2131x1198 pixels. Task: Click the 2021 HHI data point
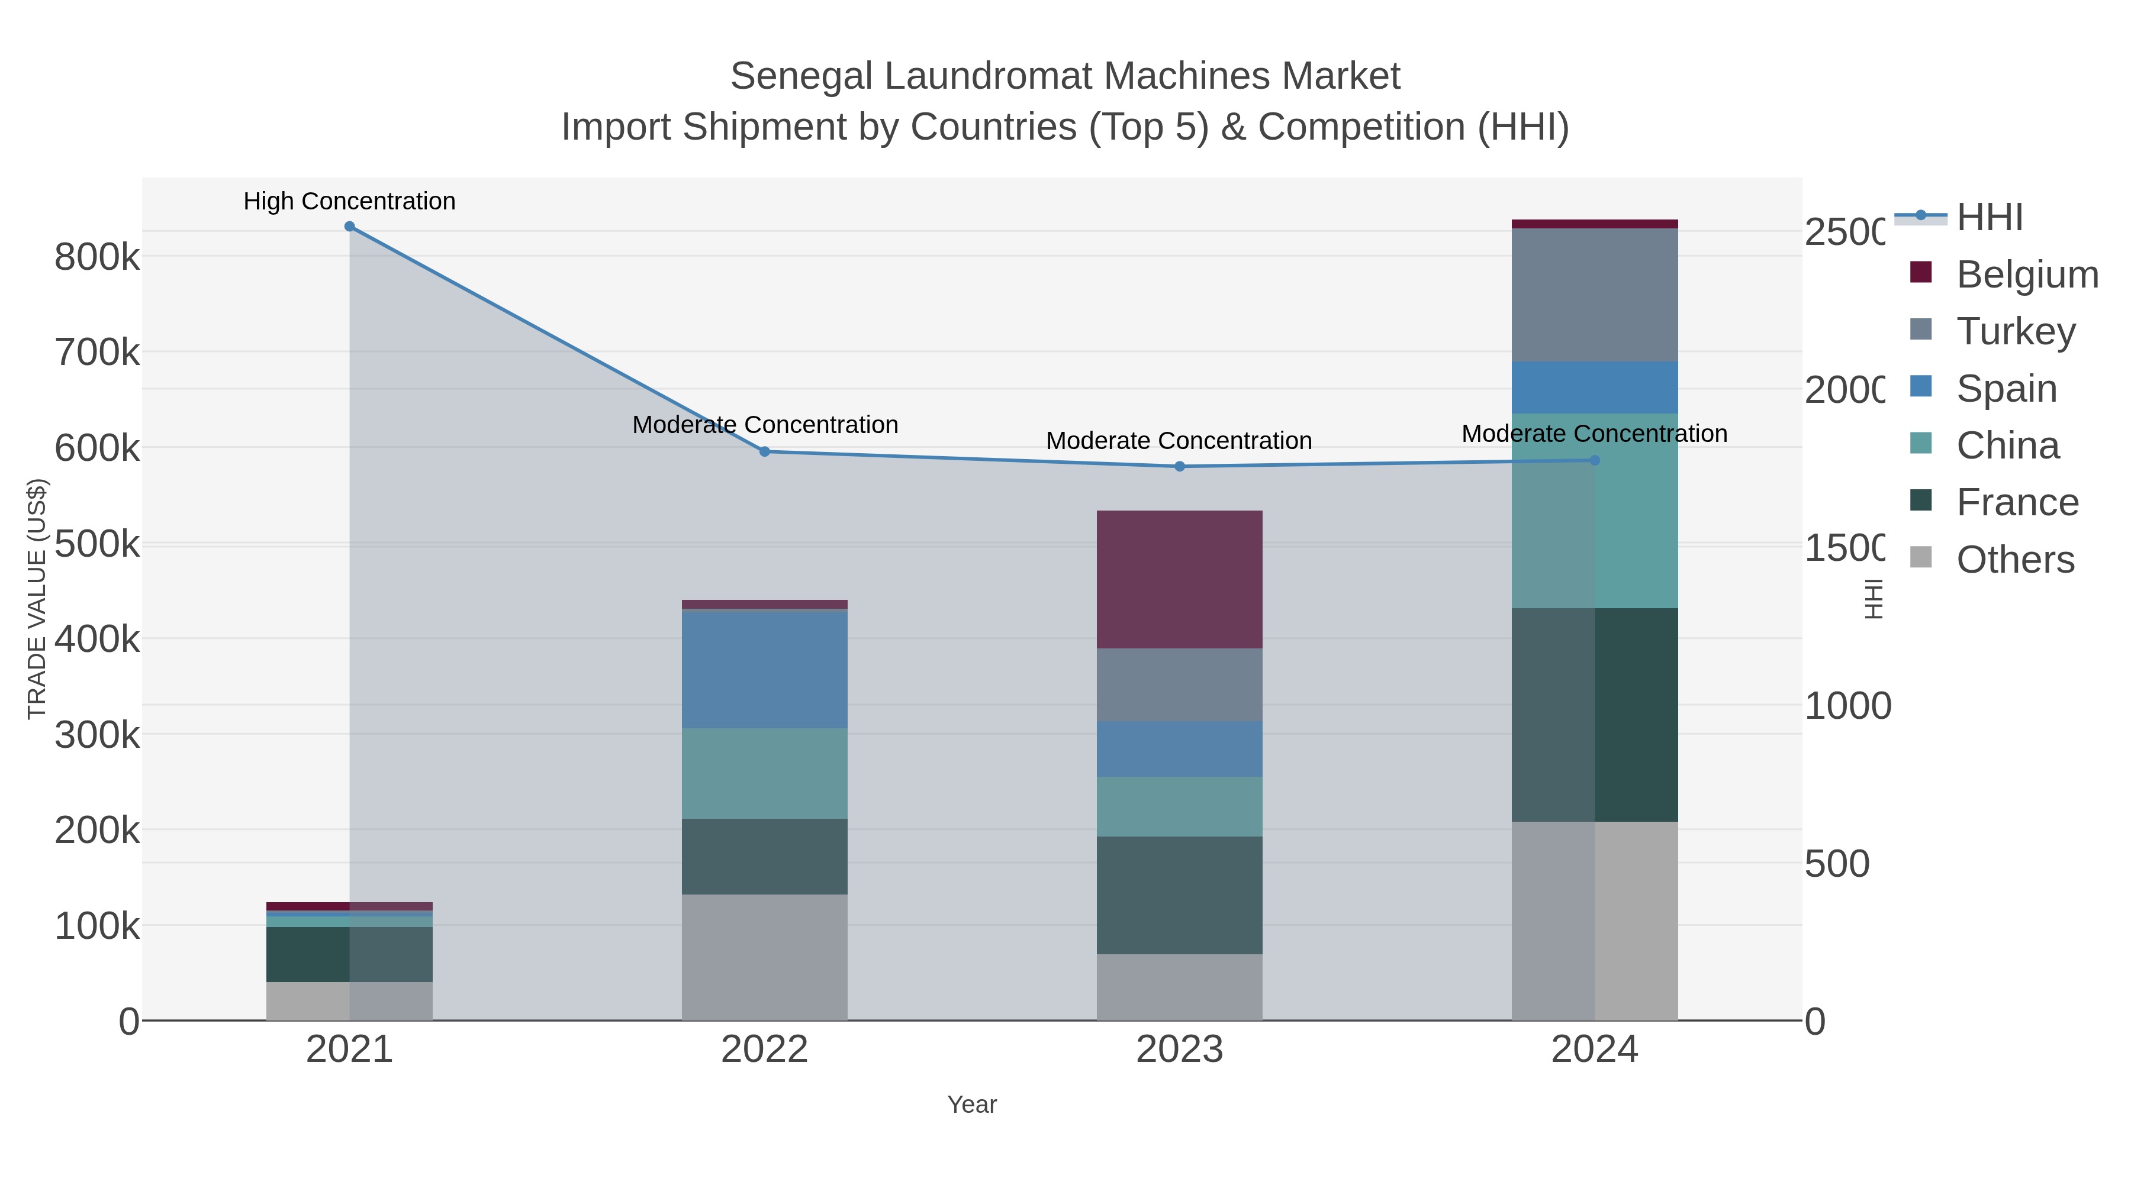tap(349, 227)
